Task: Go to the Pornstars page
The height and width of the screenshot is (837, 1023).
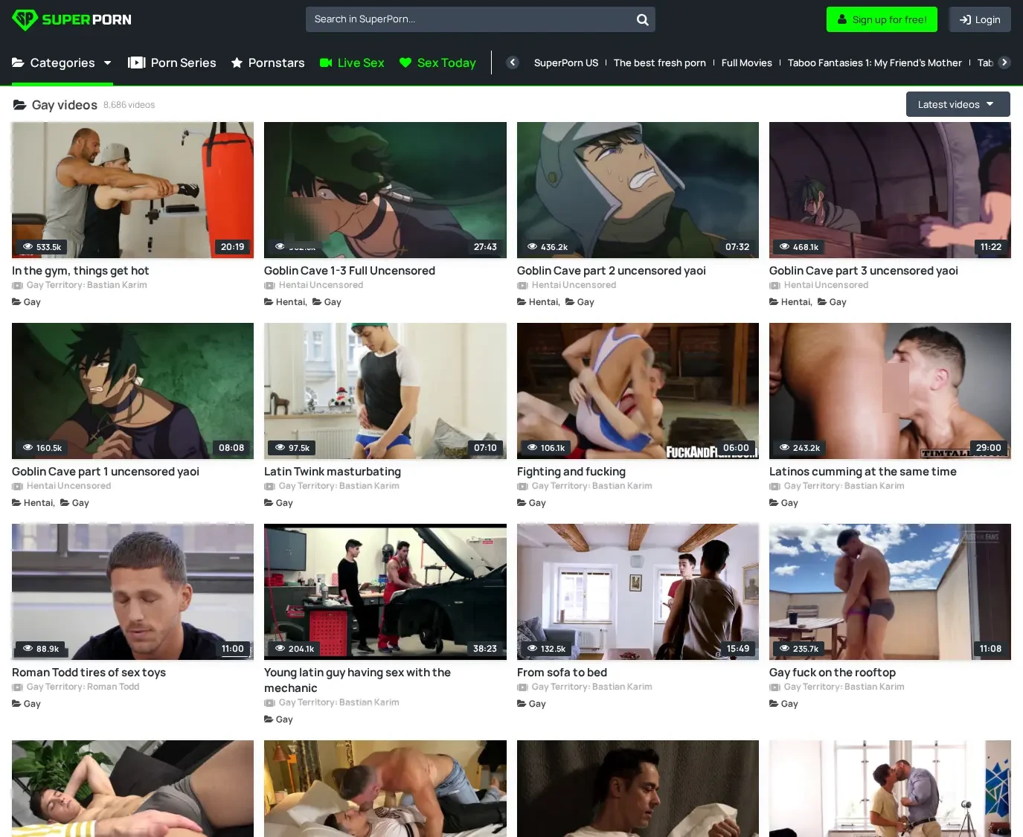Action: click(x=268, y=62)
